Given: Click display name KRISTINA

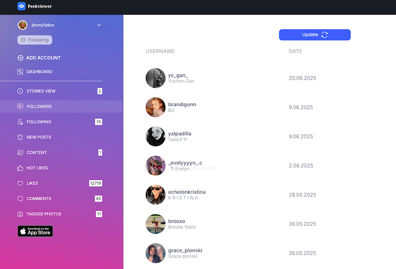Looking at the screenshot, I should pos(183,198).
